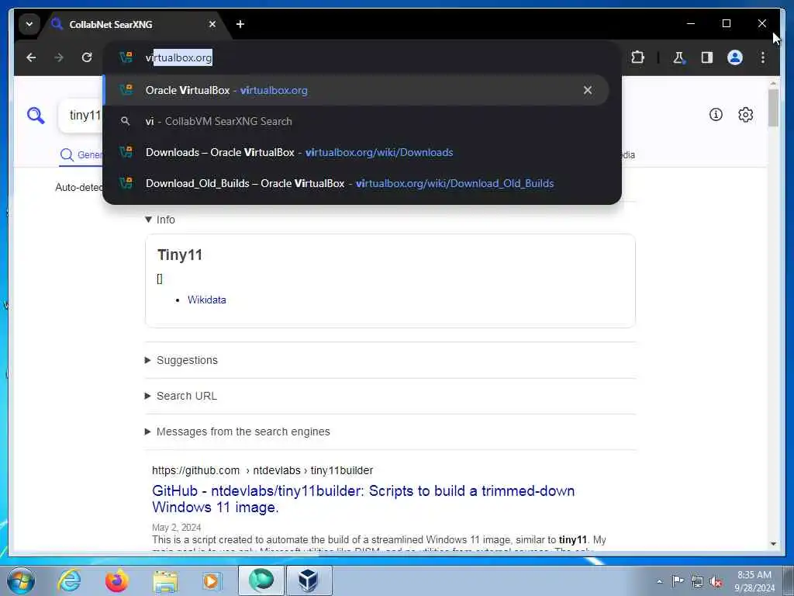Expand Messages from the search engines
The width and height of the screenshot is (794, 596).
237,431
